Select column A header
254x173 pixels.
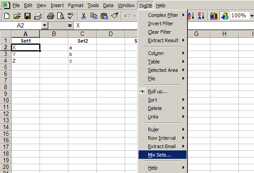26,34
